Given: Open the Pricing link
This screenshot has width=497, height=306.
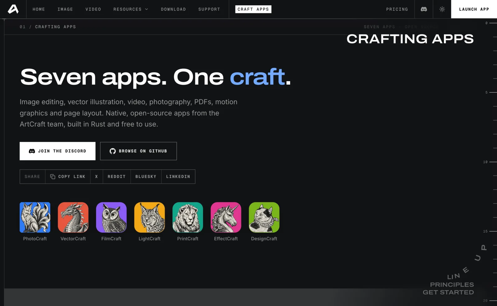Looking at the screenshot, I should click(x=397, y=9).
